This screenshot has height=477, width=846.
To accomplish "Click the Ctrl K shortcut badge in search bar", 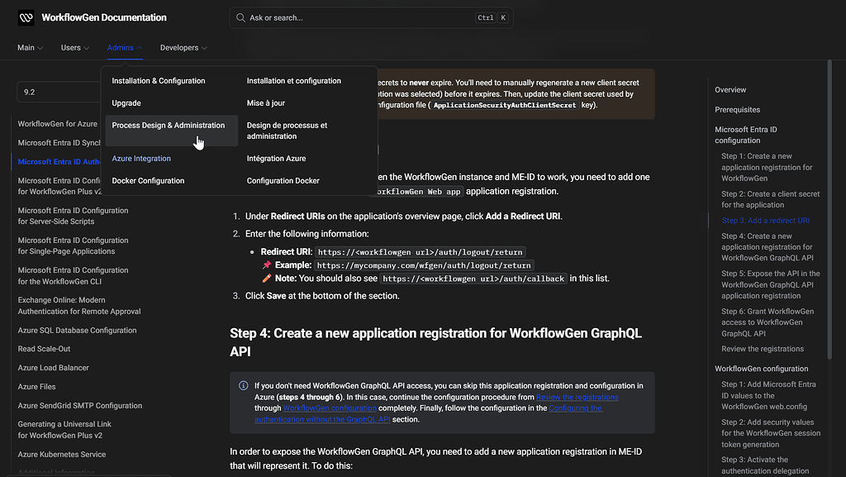I will pyautogui.click(x=493, y=17).
